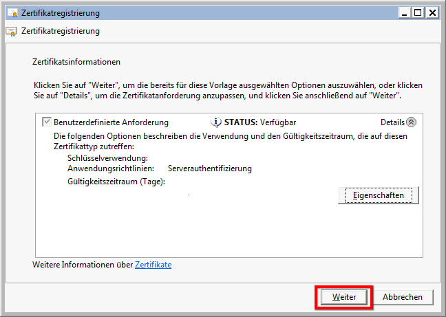Click the certificate icon in the title bar
The width and height of the screenshot is (446, 317).
[11, 13]
